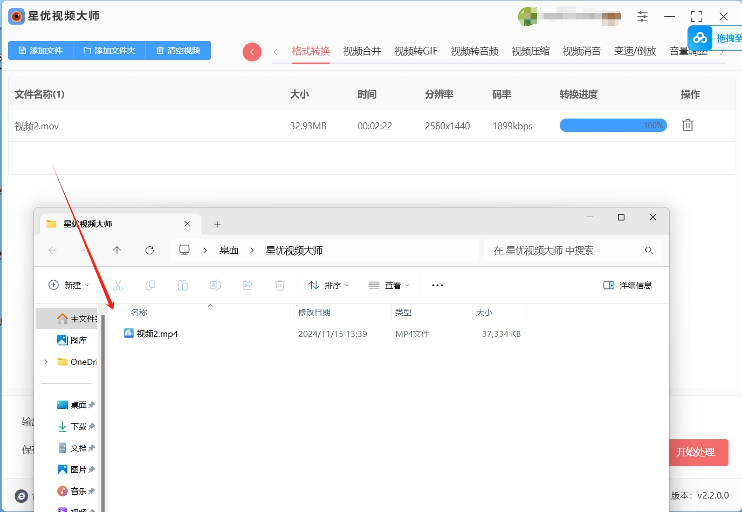Switch to the 视频合并 tab
Screen dimensions: 742x512
(362, 51)
